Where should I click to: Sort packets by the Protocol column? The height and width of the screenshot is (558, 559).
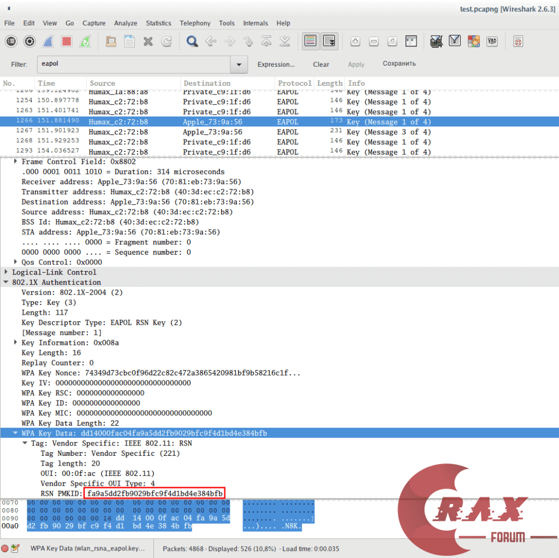click(x=294, y=83)
